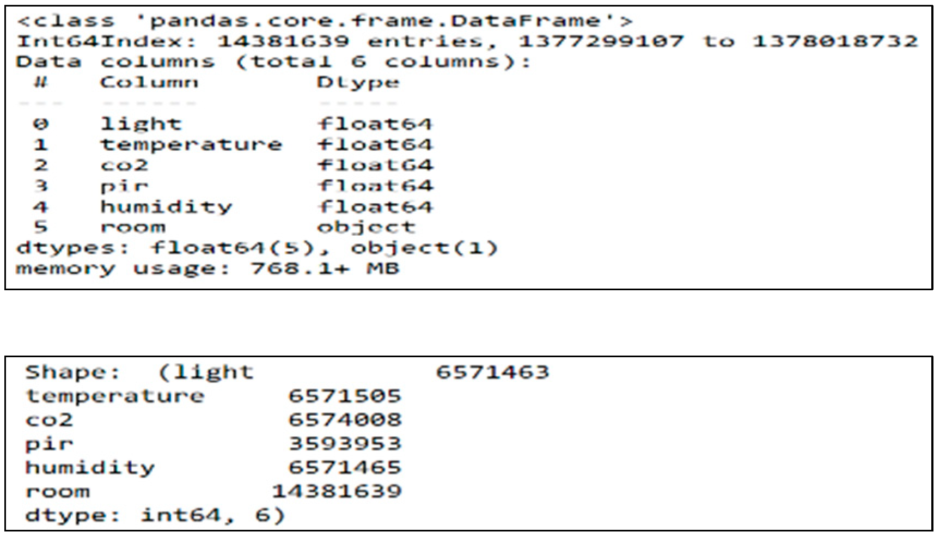
Task: Click the 'humidity' column name in info table
Action: pos(166,207)
